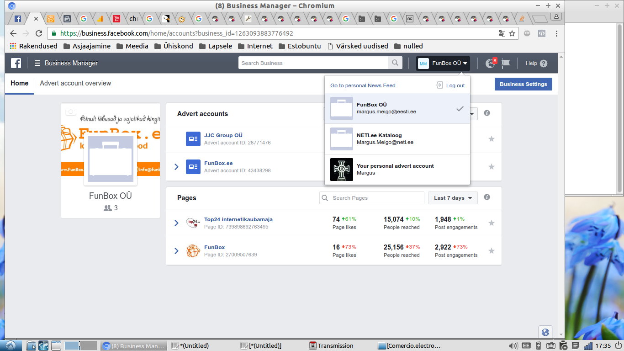This screenshot has height=351, width=624.
Task: Open the JJC Group OÜ advert account link
Action: (x=223, y=135)
